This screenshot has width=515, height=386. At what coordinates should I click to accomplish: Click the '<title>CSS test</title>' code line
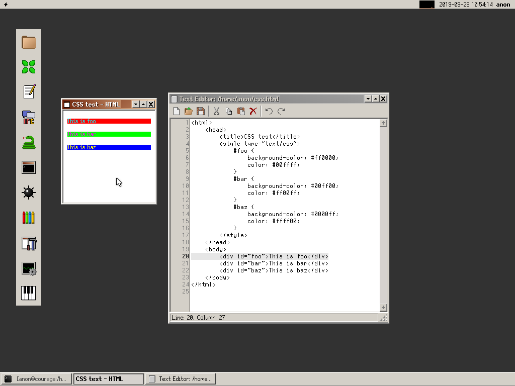(x=260, y=137)
